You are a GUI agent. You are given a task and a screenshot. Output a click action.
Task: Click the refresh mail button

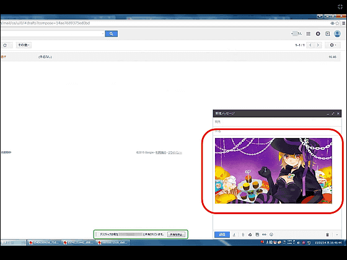point(5,45)
